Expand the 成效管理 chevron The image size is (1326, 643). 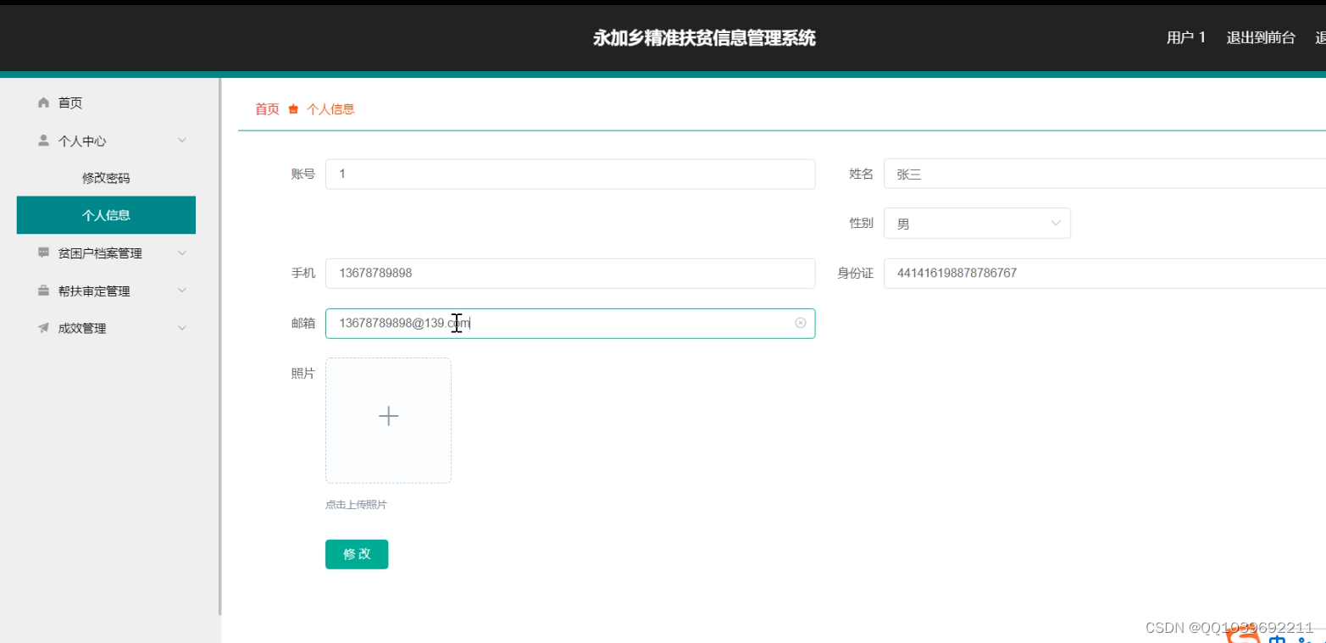click(x=181, y=328)
